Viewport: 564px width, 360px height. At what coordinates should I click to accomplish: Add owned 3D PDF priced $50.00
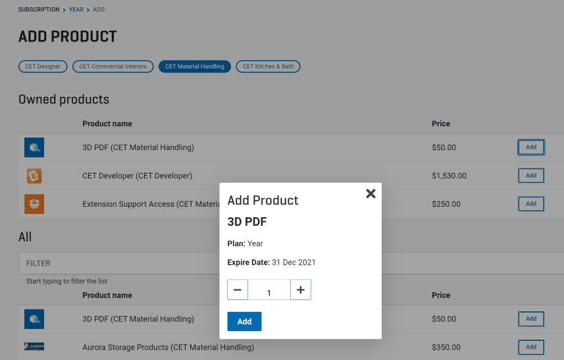click(x=531, y=147)
